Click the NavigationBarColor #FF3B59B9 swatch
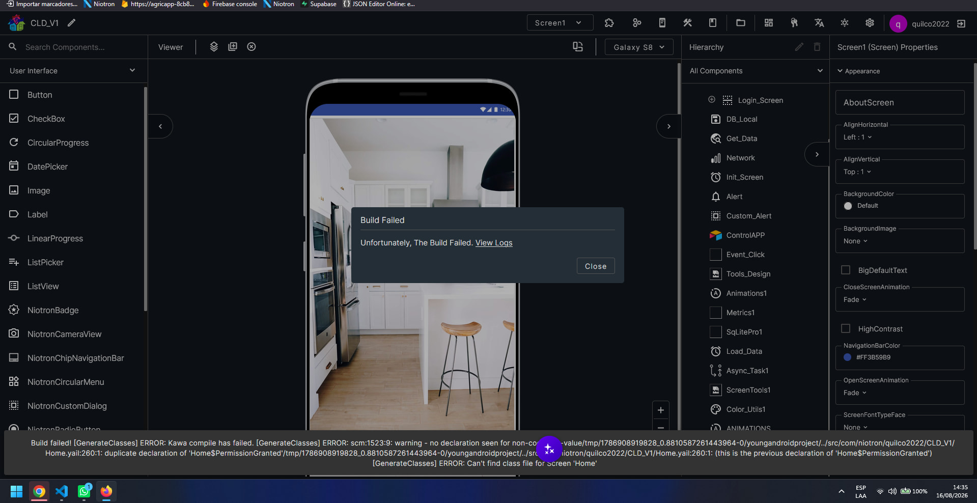Screen dimensions: 977x503 [x=848, y=357]
